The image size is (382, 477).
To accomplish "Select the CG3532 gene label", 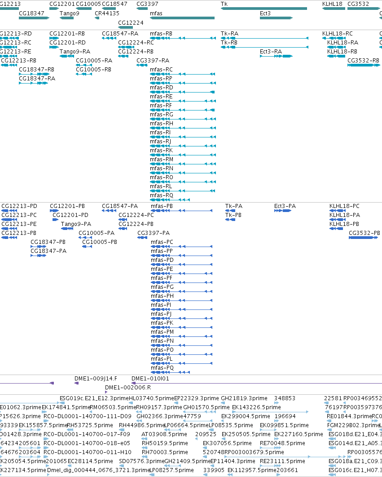I will point(358,4).
